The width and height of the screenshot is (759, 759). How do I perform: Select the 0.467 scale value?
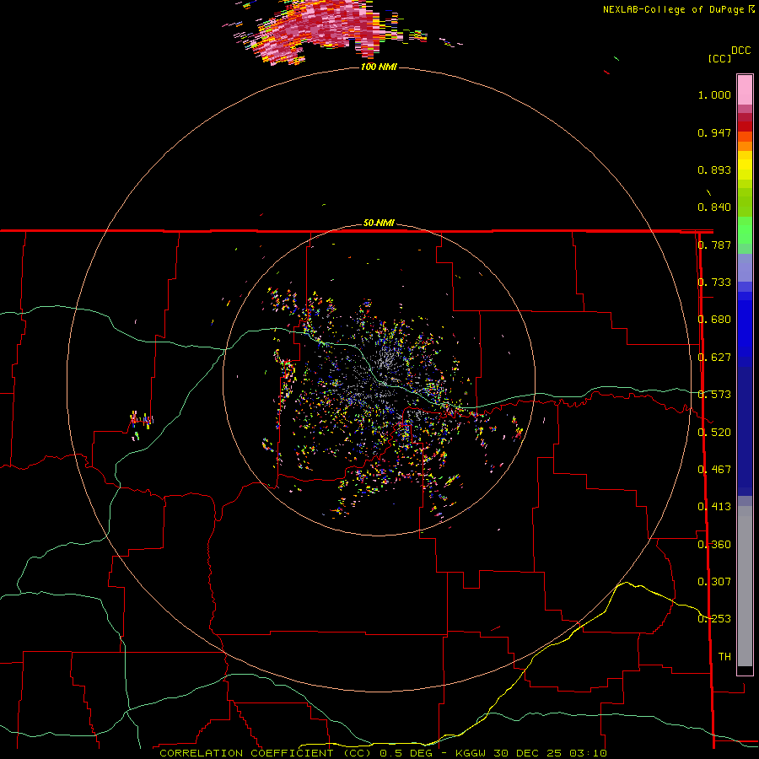[x=714, y=470]
